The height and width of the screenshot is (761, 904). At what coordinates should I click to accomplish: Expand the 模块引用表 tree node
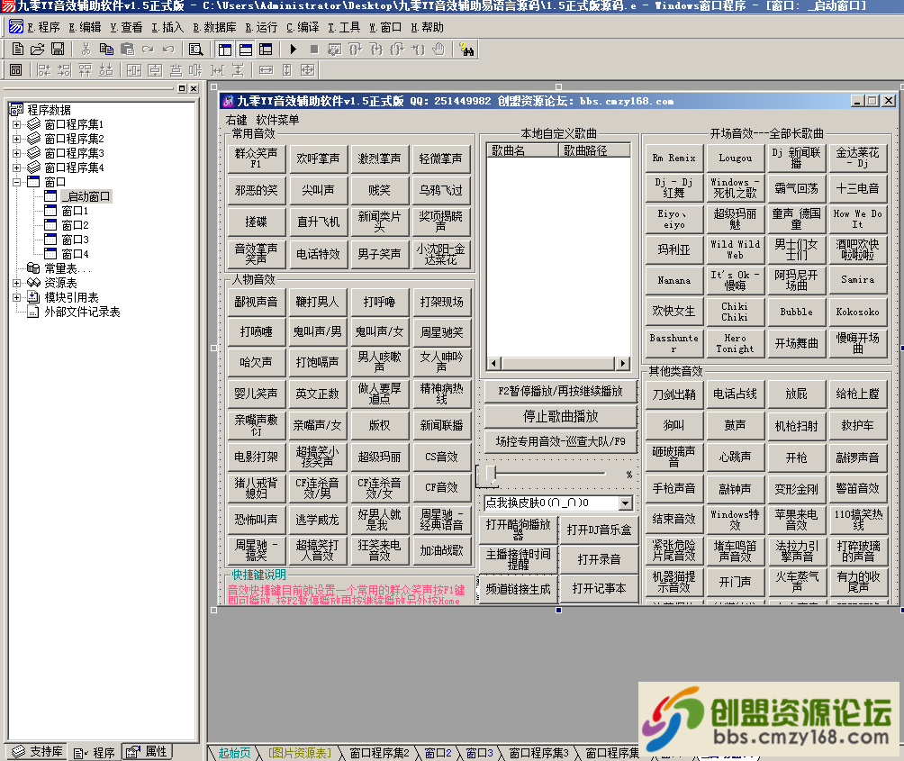pos(17,297)
